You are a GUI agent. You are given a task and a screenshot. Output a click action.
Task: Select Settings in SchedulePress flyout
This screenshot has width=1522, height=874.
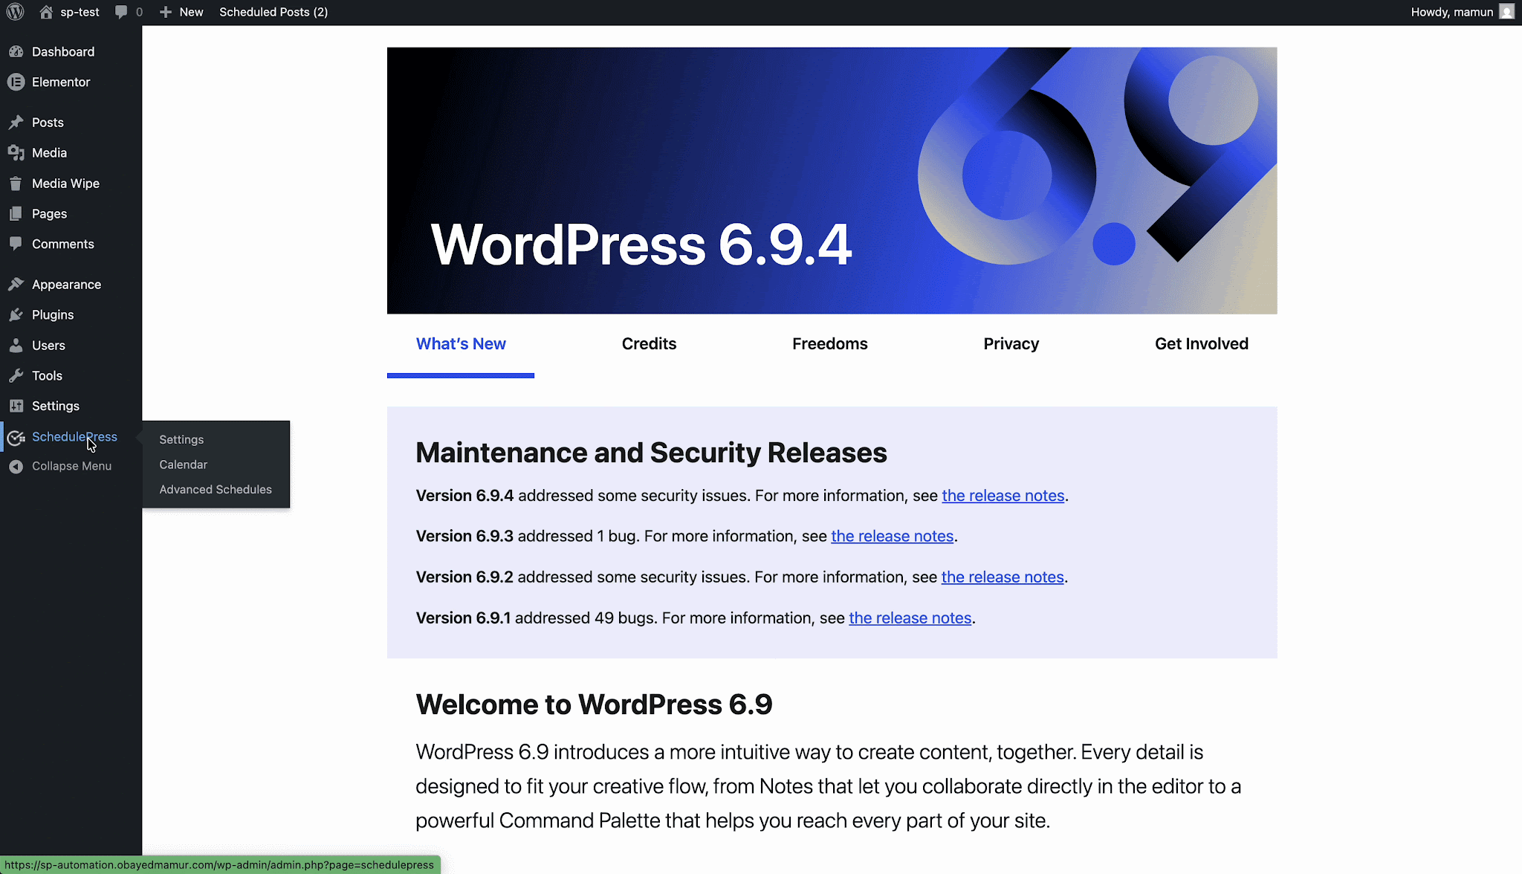(x=181, y=439)
